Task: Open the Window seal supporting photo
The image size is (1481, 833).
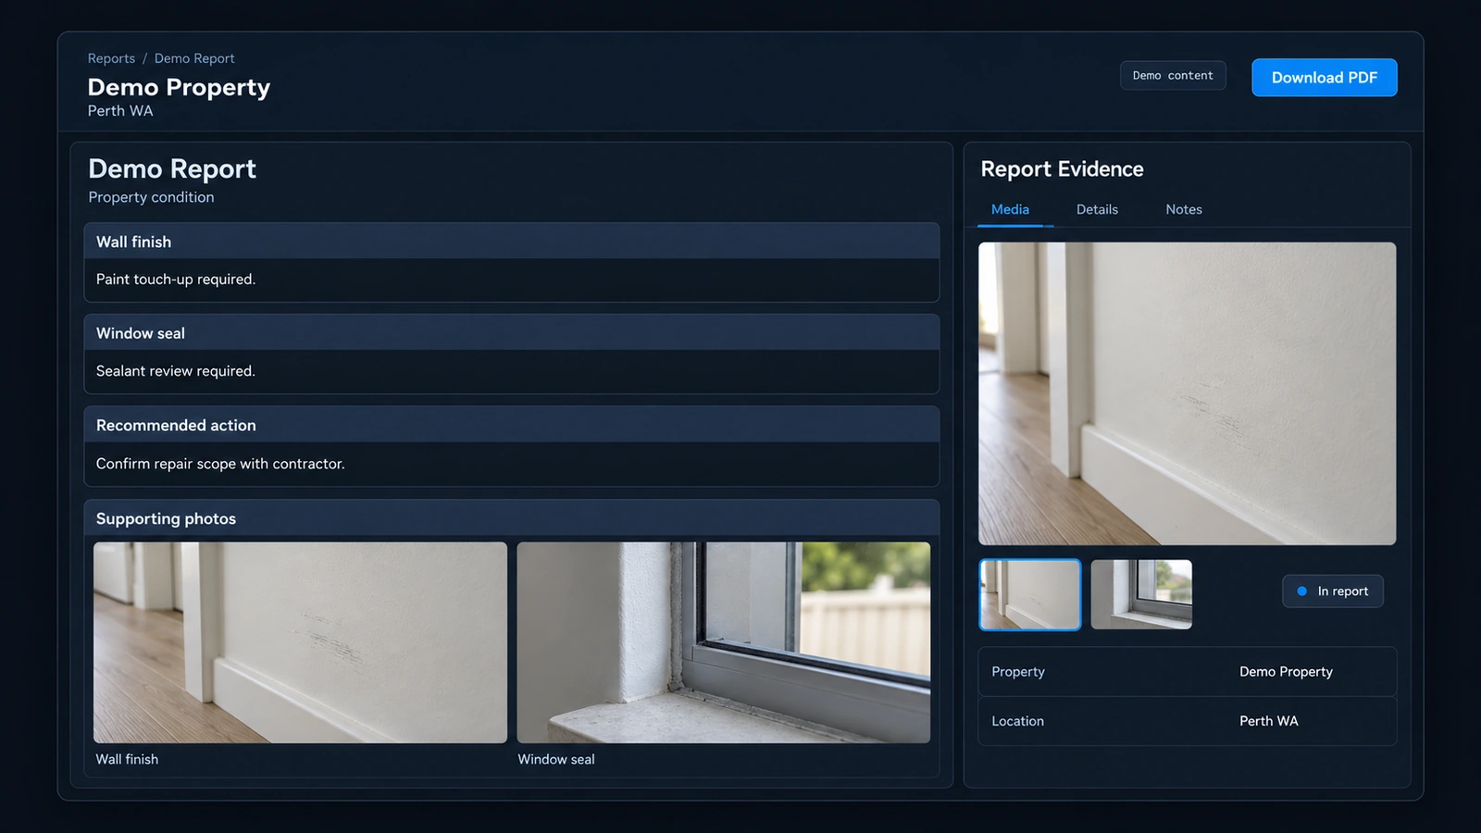Action: pos(724,642)
